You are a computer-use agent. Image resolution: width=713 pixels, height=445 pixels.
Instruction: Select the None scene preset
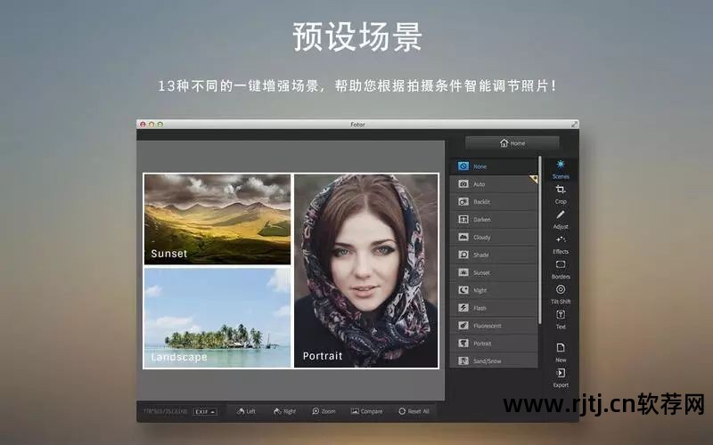(494, 166)
